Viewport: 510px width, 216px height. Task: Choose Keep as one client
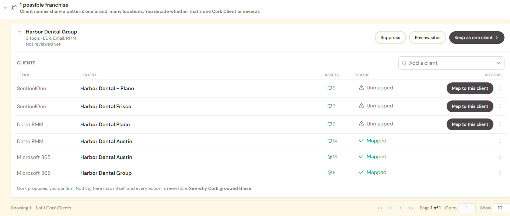click(x=476, y=38)
